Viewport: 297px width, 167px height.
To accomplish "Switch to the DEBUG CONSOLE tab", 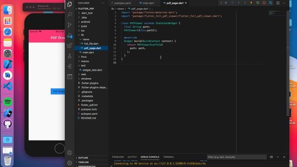I will (x=150, y=157).
